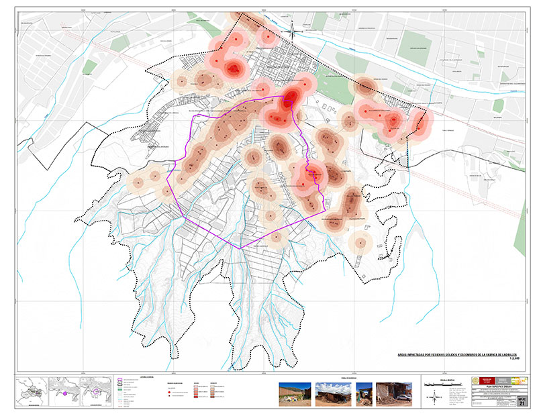Click the narrow third photo of a rubble alley
This screenshot has height=416, width=537.
click(x=364, y=395)
